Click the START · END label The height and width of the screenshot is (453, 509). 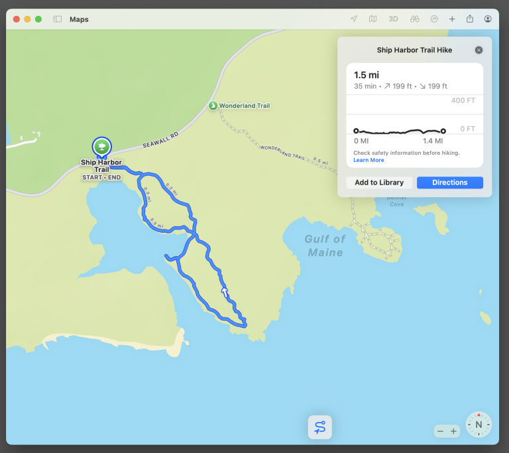101,177
